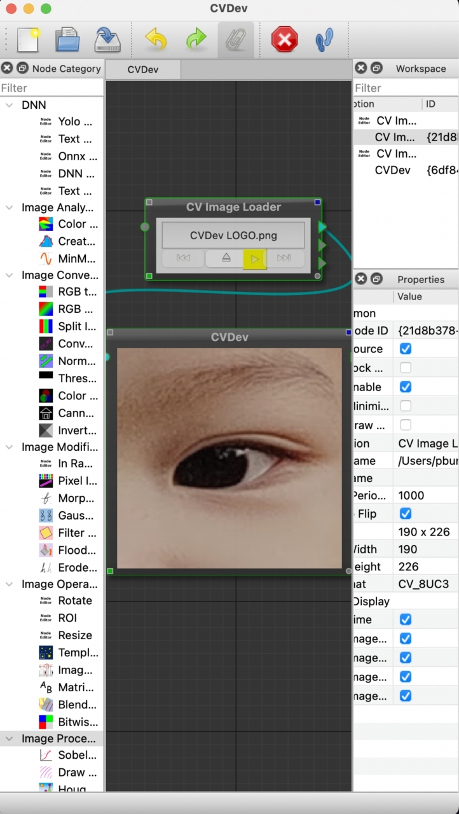Click the 190 x 226 size value
459x814 pixels.
point(423,532)
